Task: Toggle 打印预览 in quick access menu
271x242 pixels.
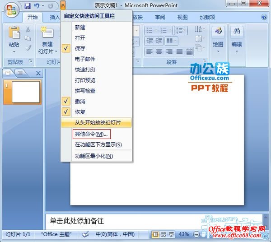Action: point(97,80)
